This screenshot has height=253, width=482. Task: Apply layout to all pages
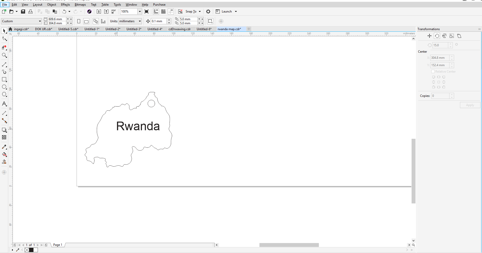(96, 21)
